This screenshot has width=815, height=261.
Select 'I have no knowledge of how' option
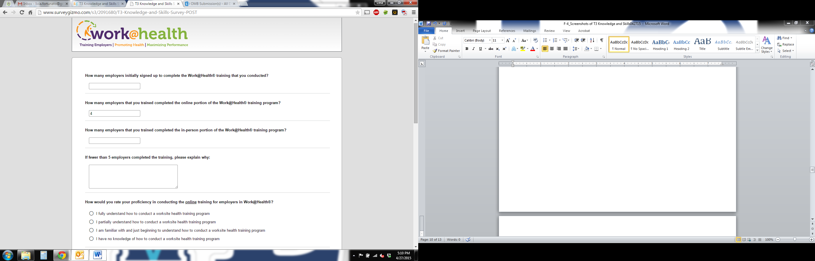(x=91, y=239)
